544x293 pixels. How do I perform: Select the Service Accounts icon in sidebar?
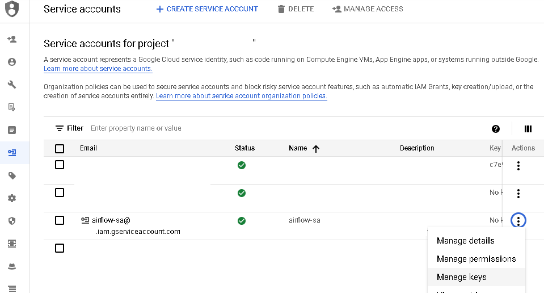[12, 153]
